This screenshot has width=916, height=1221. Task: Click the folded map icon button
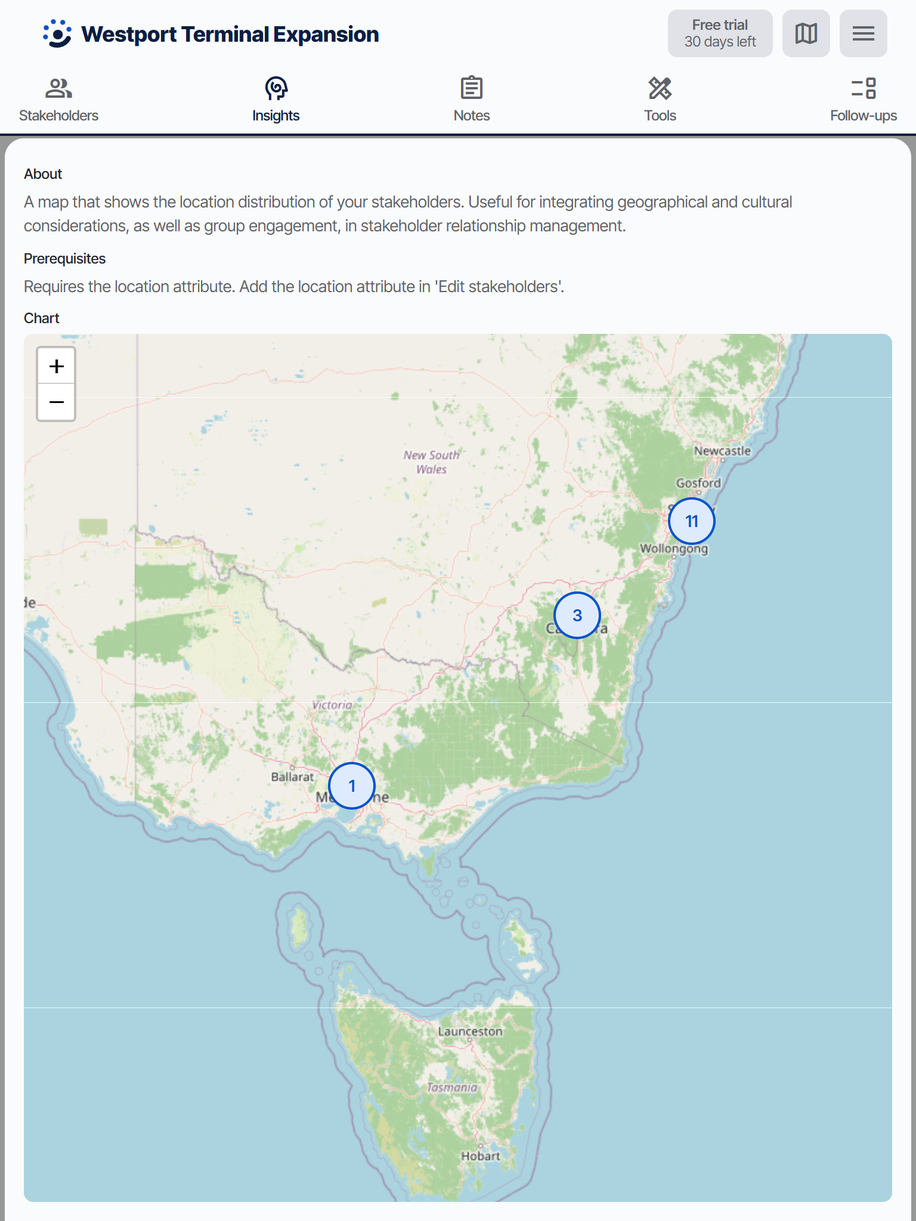pos(806,33)
